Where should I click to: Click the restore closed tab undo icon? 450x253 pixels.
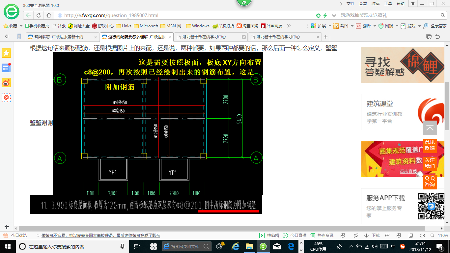tap(437, 37)
